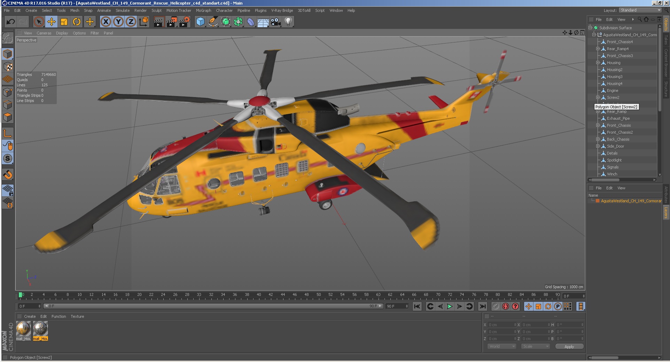The width and height of the screenshot is (670, 362).
Task: Open viewport Display menu
Action: [62, 33]
